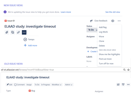Click the browser address bar URL

28,70
